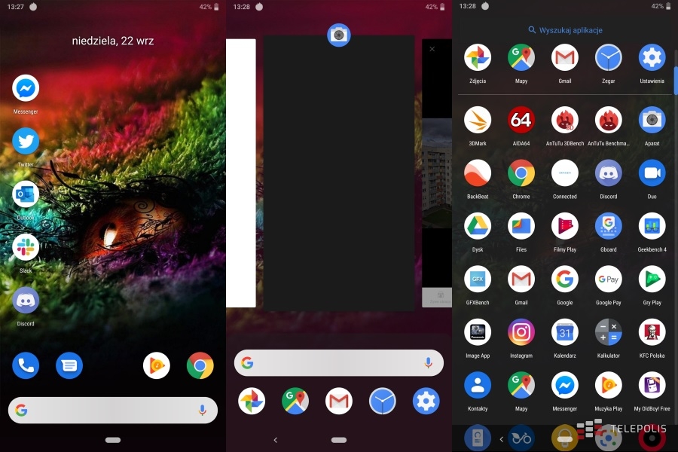Tap the camera icon above the recents card
Image resolution: width=678 pixels, height=452 pixels.
click(338, 35)
